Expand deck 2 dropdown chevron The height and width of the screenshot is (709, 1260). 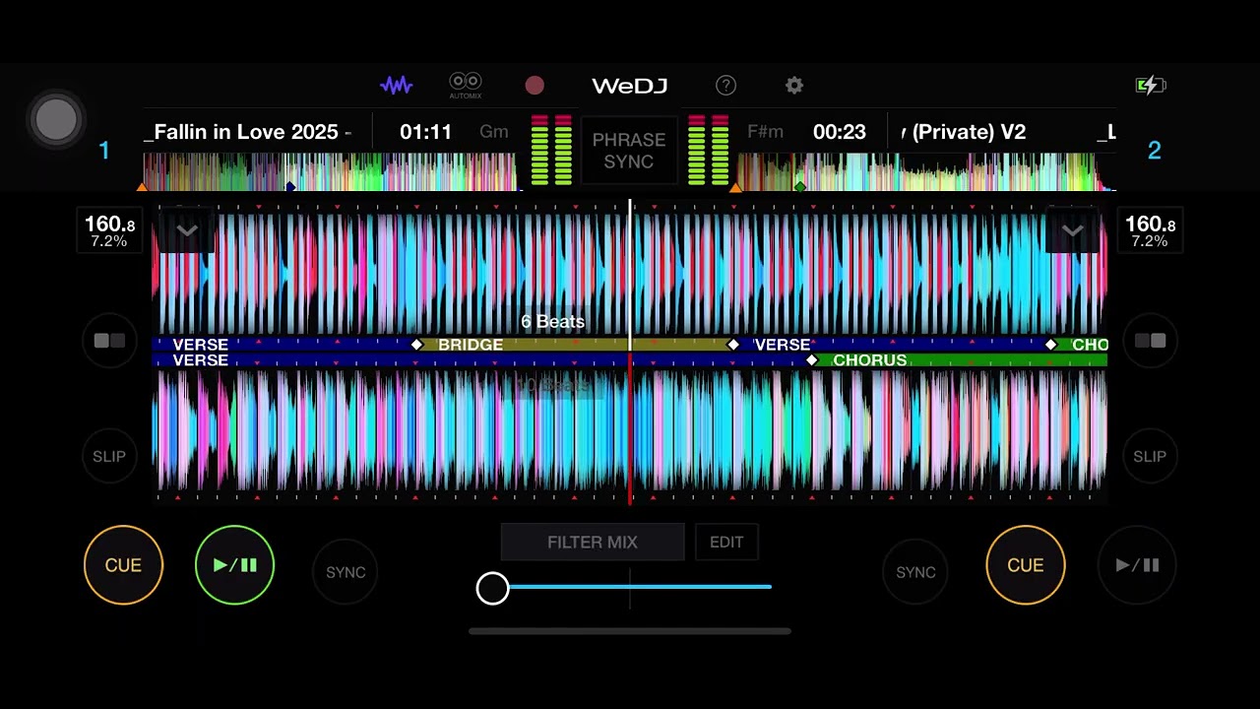point(1073,231)
